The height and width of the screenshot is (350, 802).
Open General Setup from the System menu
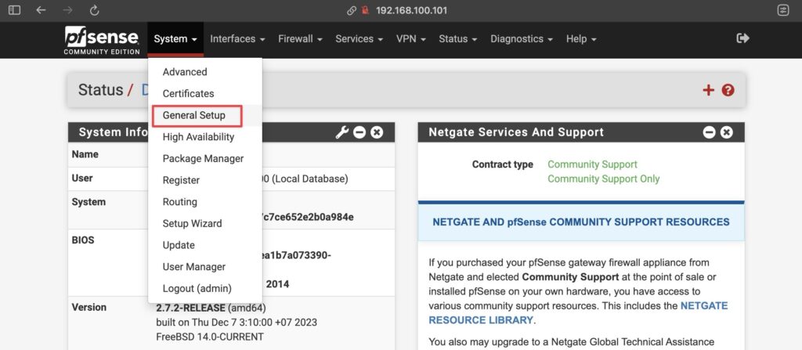click(205, 116)
